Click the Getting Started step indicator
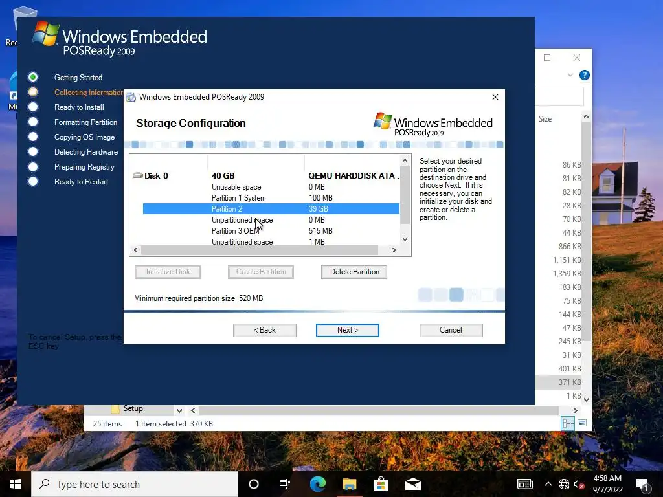This screenshot has height=497, width=663. 33,77
